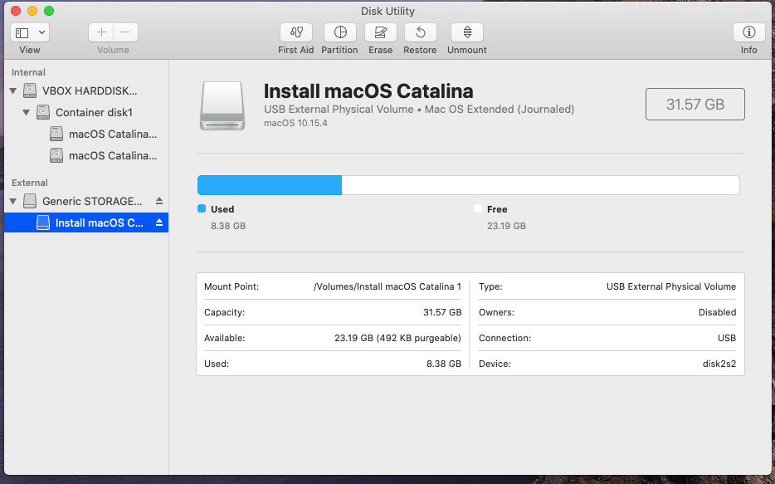Click the sidebar View icon
This screenshot has height=484, width=775.
click(x=22, y=33)
